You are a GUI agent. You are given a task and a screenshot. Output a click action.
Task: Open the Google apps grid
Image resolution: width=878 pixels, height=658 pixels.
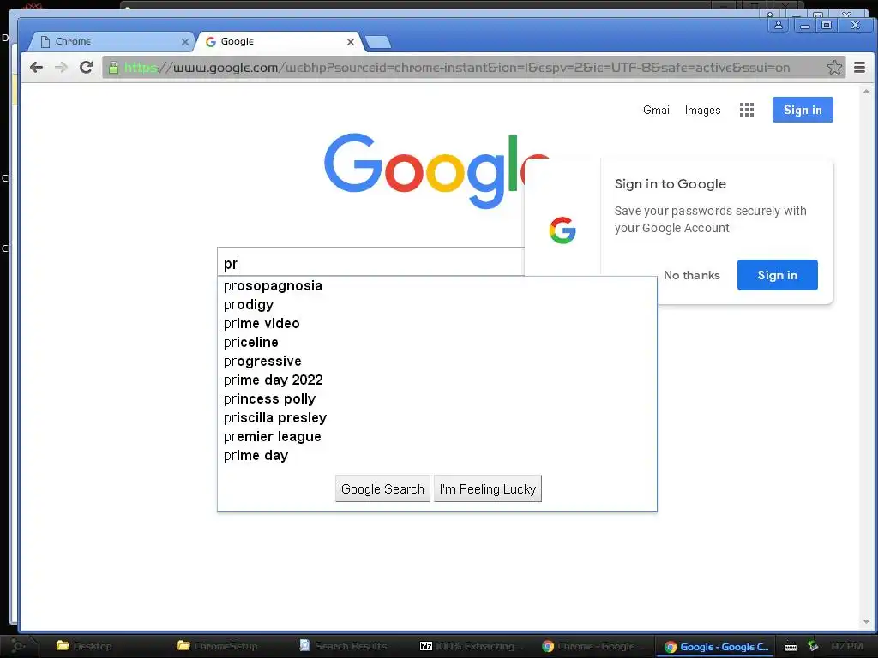coord(747,110)
